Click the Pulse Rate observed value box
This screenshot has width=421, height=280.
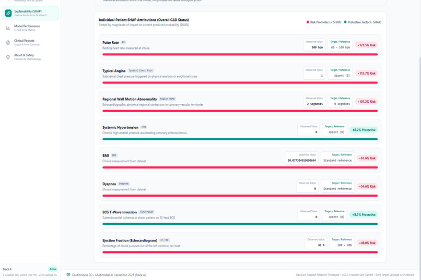pyautogui.click(x=314, y=45)
